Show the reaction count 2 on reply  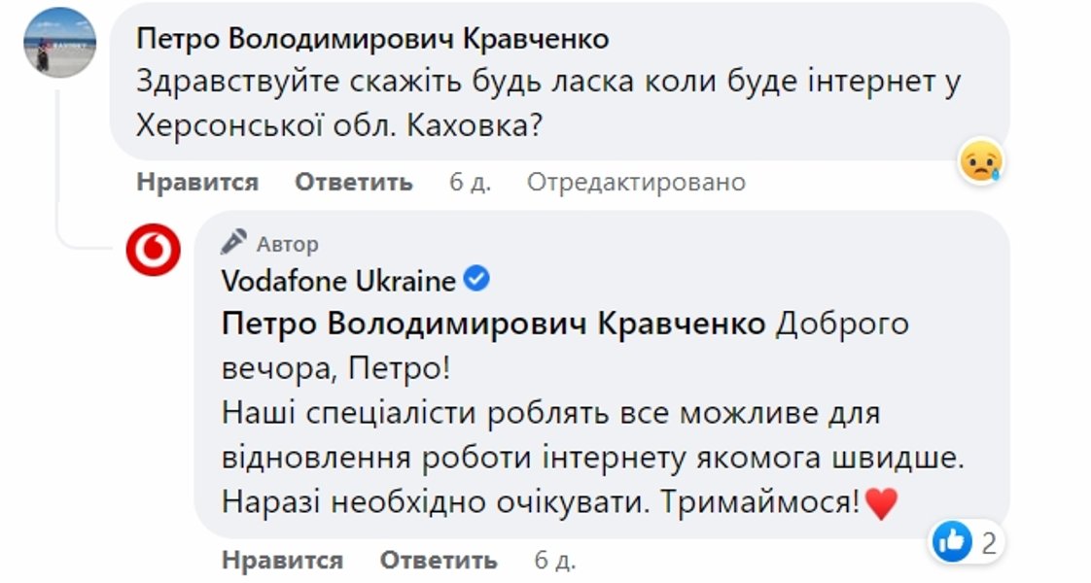(x=989, y=542)
